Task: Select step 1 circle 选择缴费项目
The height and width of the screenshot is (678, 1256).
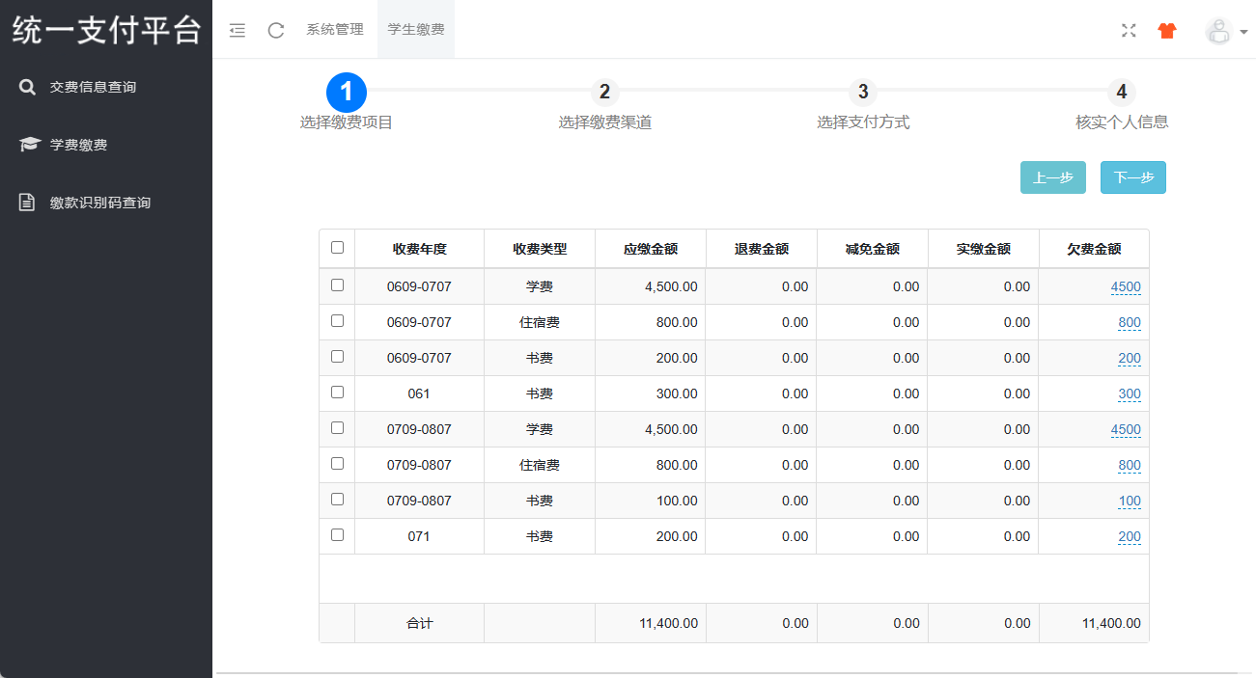Action: coord(347,92)
